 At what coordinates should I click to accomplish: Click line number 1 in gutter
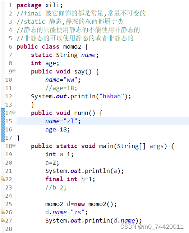[x=10, y=5]
